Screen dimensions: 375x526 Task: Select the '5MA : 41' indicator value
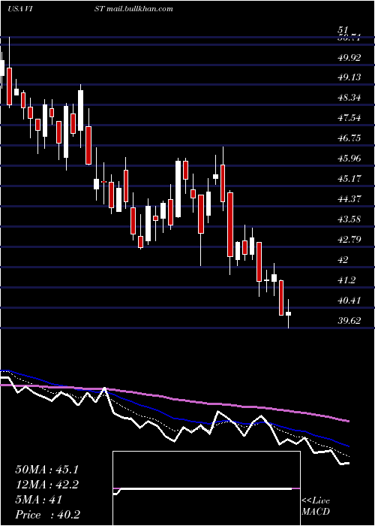point(39,500)
